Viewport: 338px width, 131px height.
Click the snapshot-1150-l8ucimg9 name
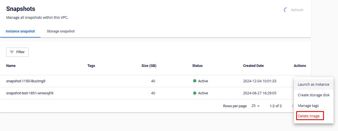pyautogui.click(x=26, y=81)
